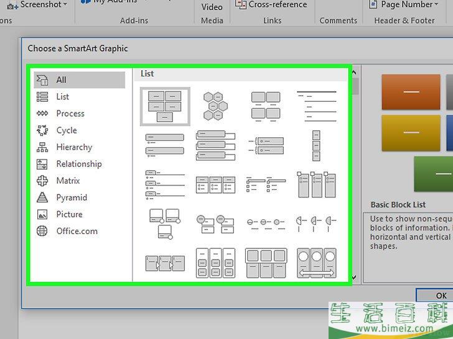Select the All category icon
Screen dimensions: 453x339
[x=42, y=80]
